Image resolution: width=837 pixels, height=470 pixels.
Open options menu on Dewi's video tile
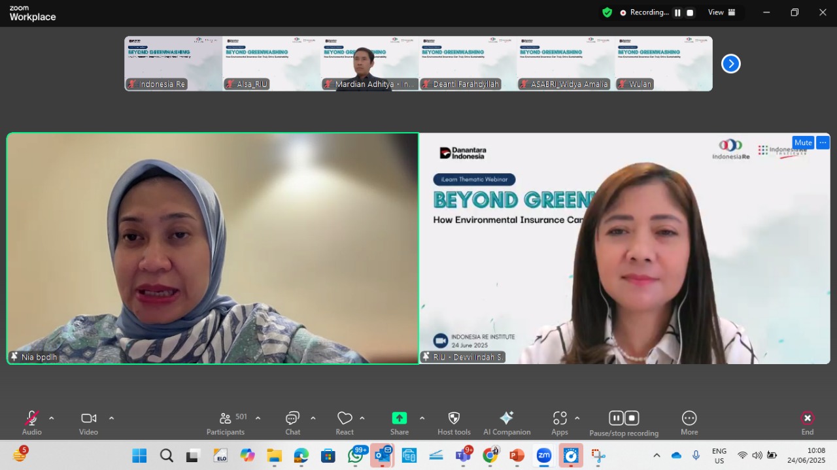[823, 143]
